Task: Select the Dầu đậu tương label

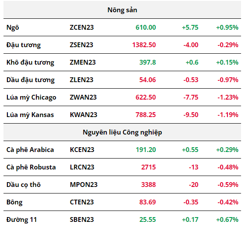Action: (x=31, y=80)
